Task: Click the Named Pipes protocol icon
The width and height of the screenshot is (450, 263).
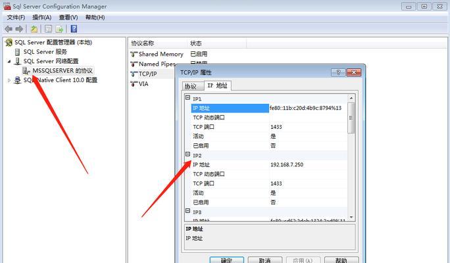Action: (134, 64)
